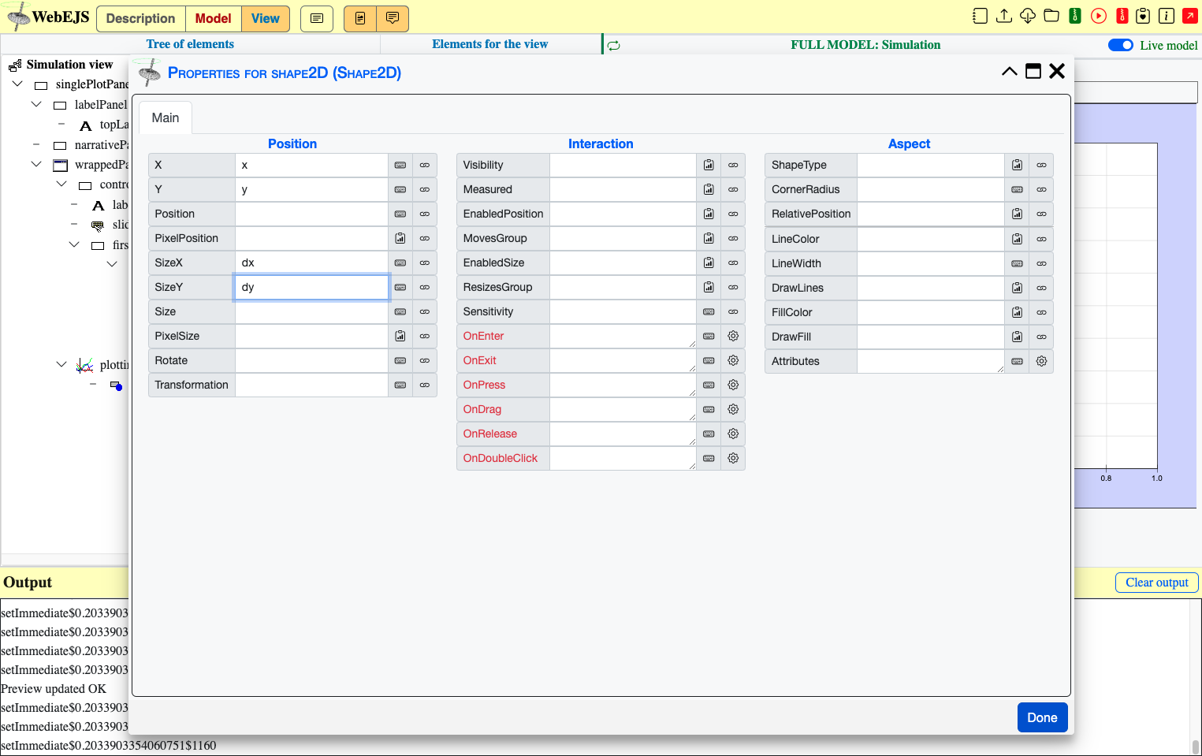Switch to the Model tab
This screenshot has height=756, width=1202.
tap(213, 19)
